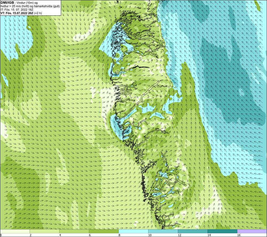Screen dimensions: 267x237
Task: Click the DMI/IGB title text
Action: point(7,3)
